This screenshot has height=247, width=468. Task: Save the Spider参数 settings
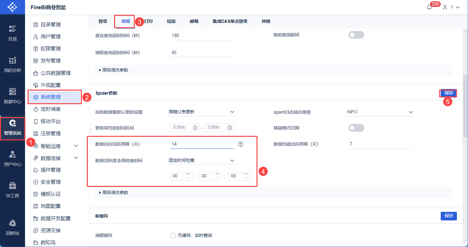click(x=449, y=93)
